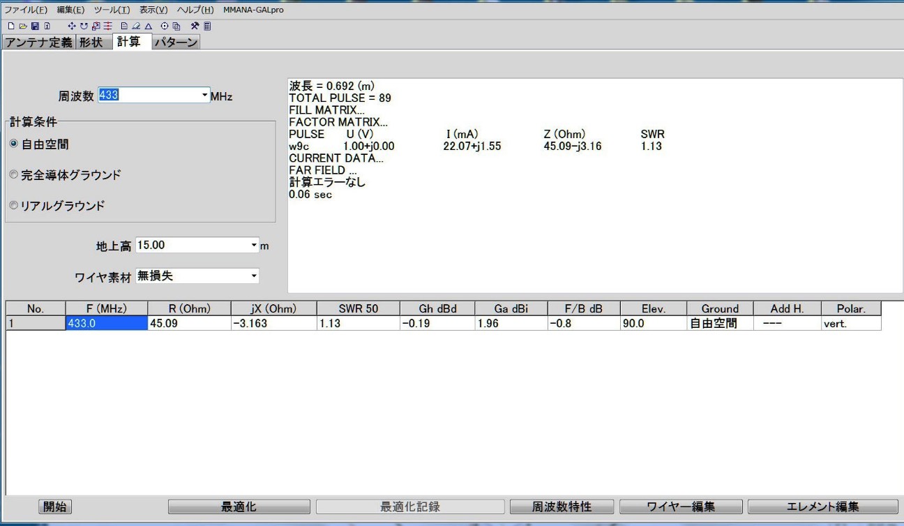
Task: Click the R (Ohm) column header
Action: pyautogui.click(x=189, y=308)
